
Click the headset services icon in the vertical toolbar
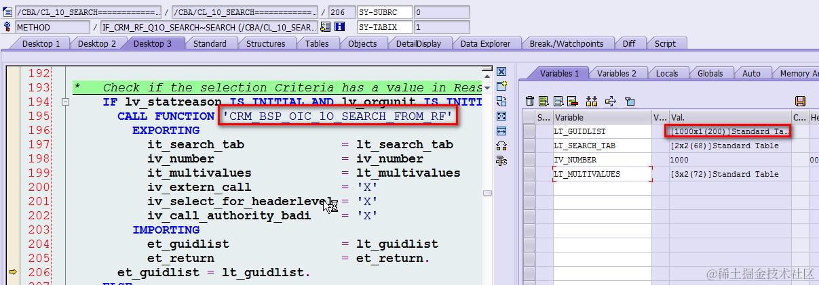[x=501, y=146]
